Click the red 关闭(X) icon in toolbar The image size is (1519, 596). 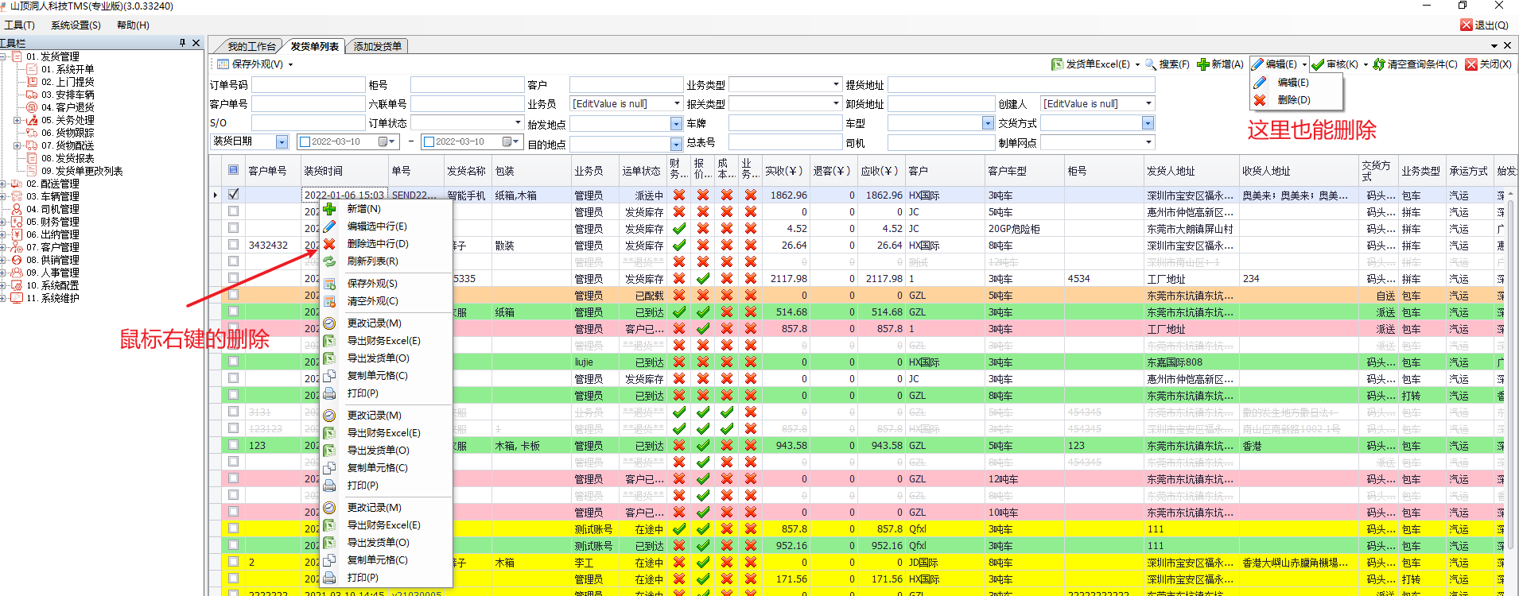1471,64
